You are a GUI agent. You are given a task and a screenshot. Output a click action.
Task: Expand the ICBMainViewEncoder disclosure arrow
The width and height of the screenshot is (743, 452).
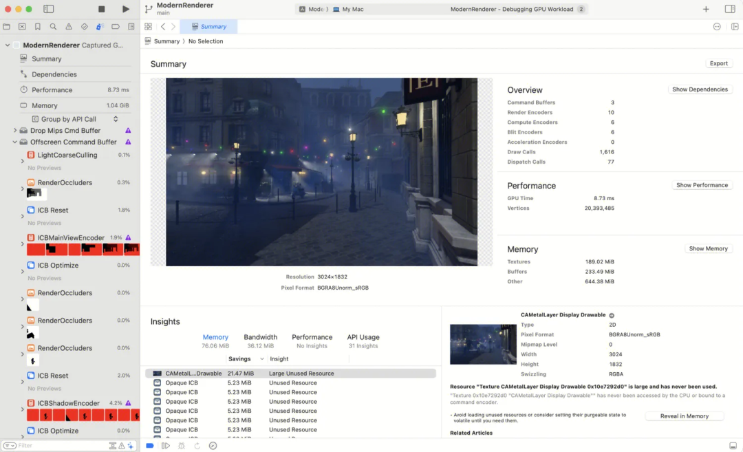coord(22,244)
